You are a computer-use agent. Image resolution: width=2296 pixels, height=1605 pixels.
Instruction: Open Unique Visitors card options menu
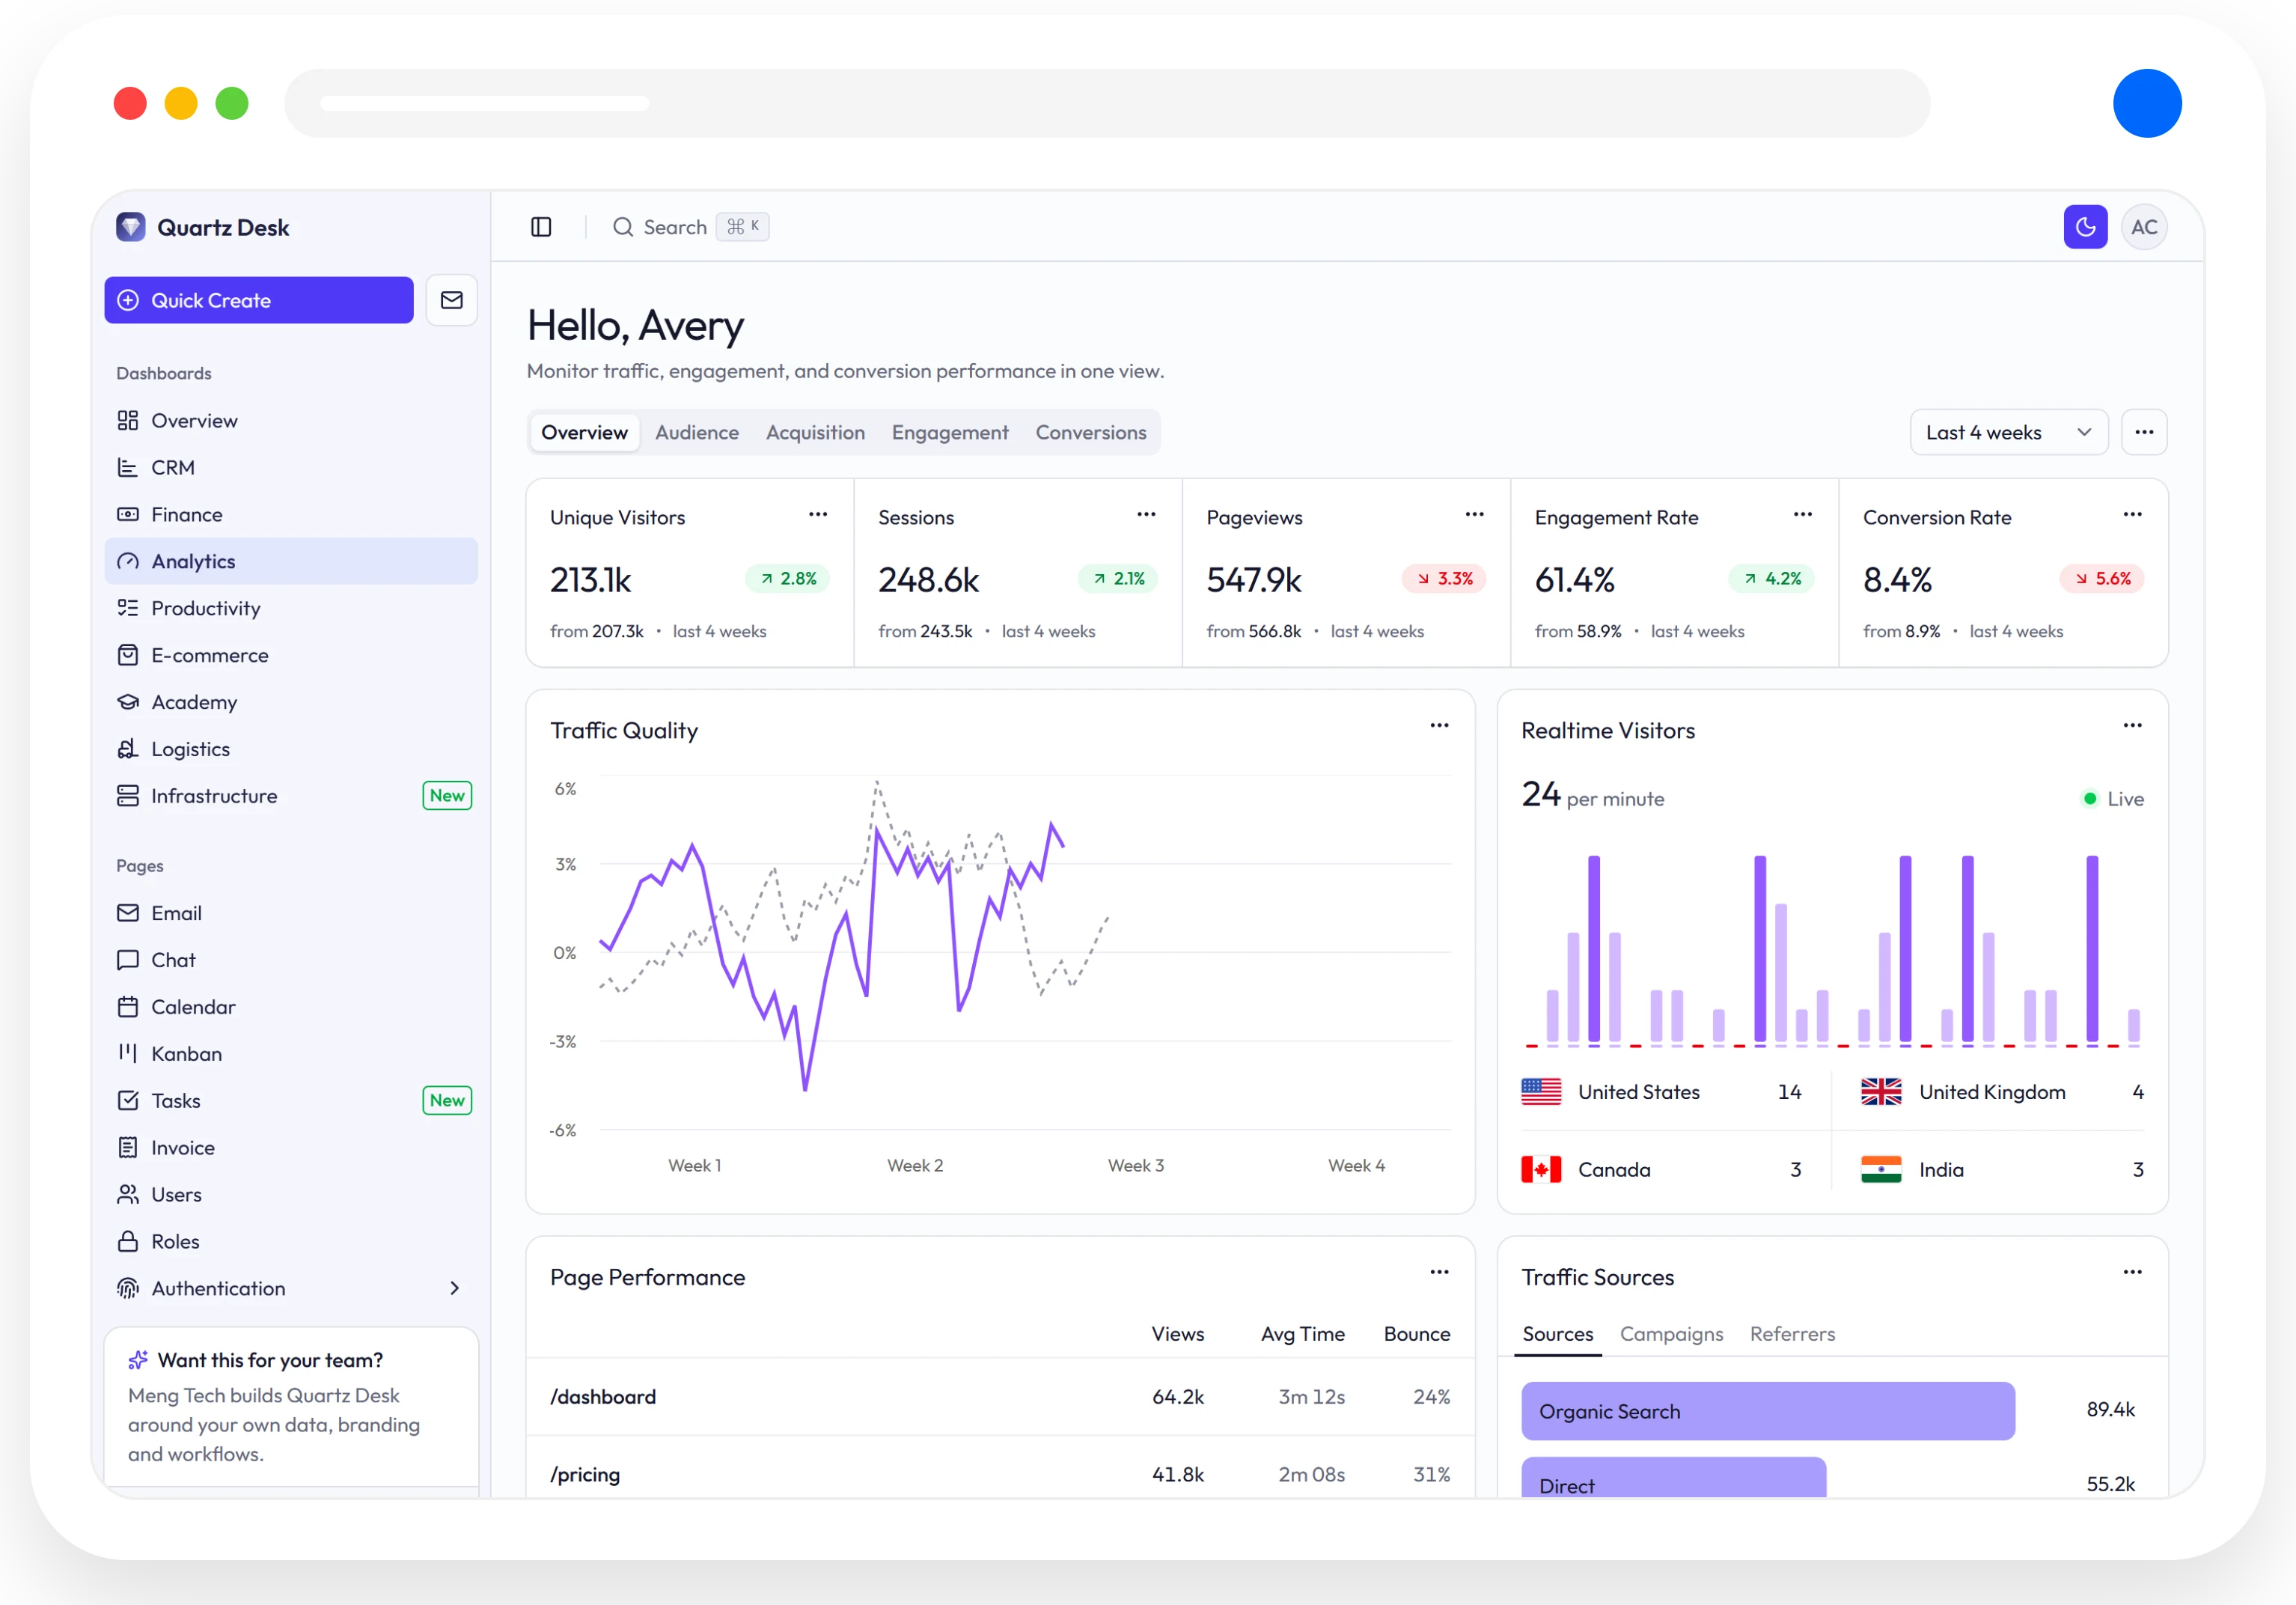818,515
